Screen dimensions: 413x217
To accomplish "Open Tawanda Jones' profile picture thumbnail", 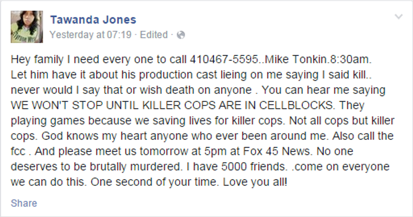I will [x=27, y=27].
